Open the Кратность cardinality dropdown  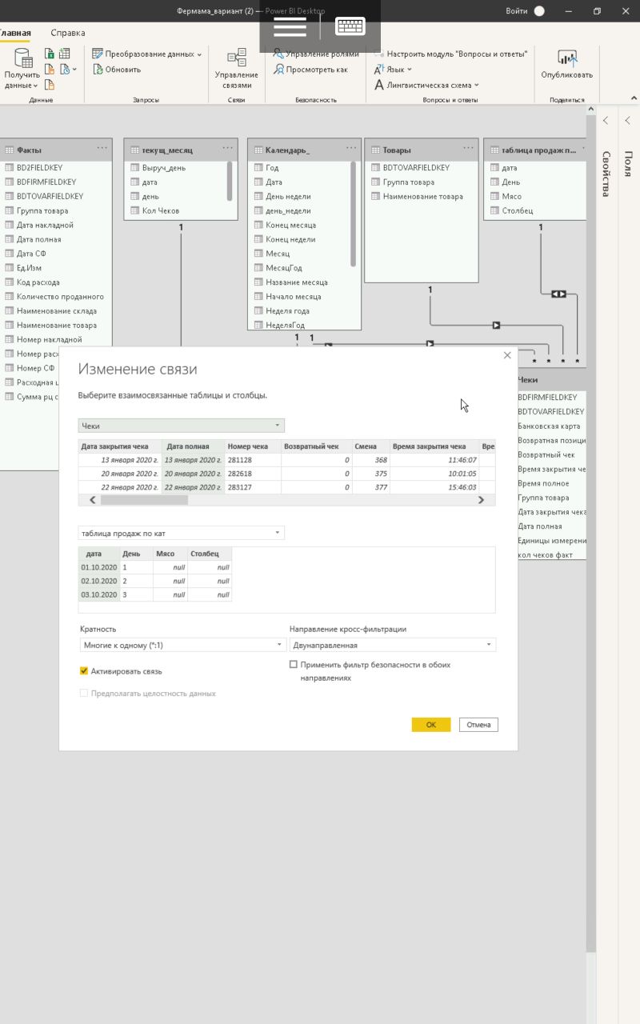coord(183,645)
